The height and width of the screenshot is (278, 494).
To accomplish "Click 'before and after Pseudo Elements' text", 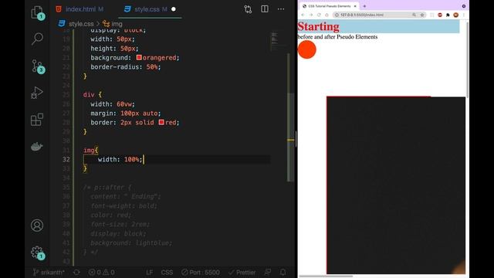I will [x=337, y=37].
